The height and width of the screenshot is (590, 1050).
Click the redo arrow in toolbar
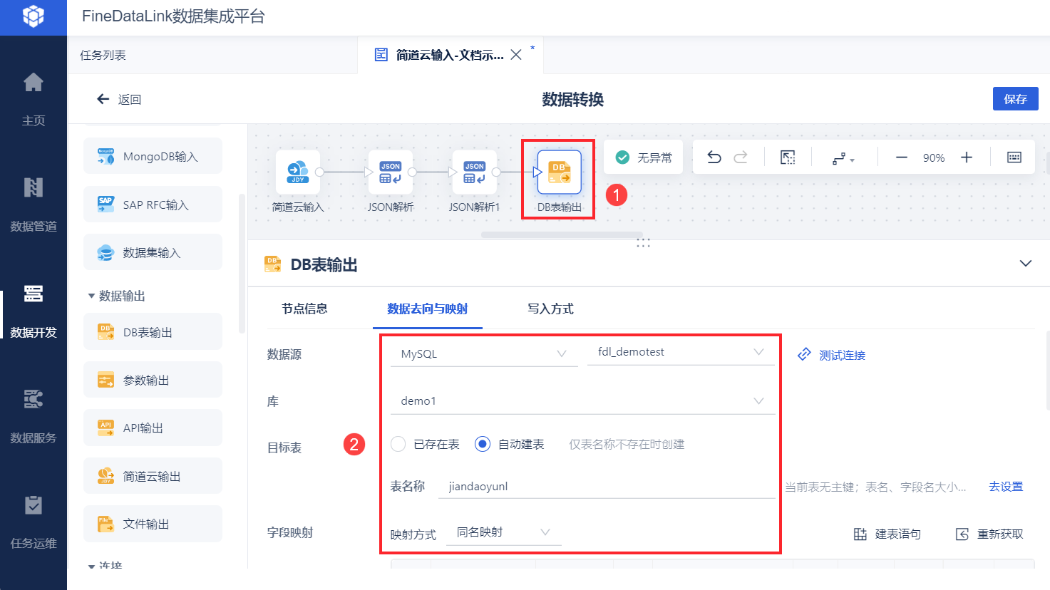pyautogui.click(x=741, y=157)
